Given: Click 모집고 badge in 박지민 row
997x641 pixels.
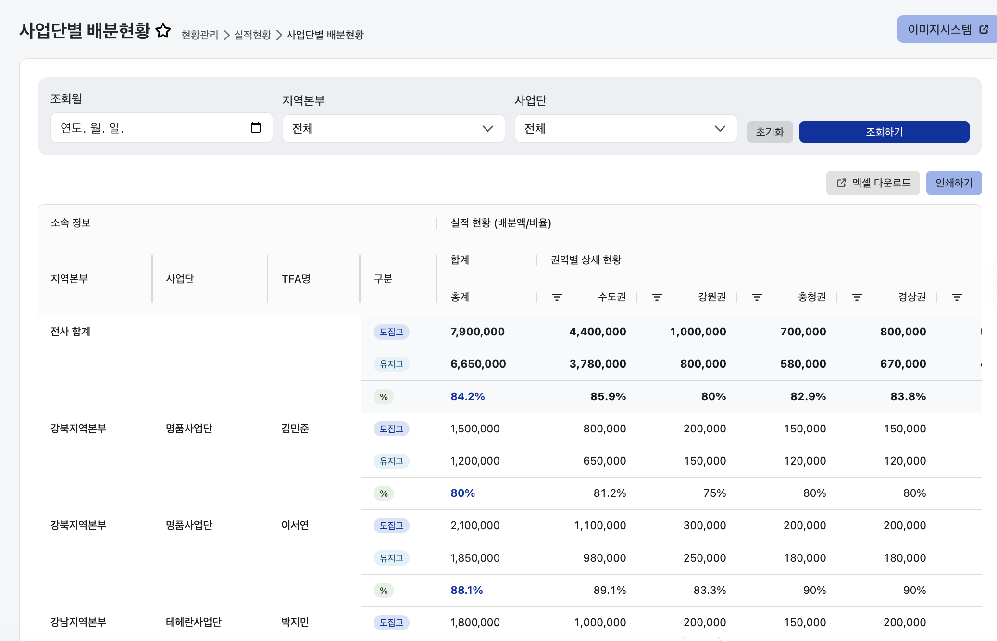Looking at the screenshot, I should (x=391, y=622).
